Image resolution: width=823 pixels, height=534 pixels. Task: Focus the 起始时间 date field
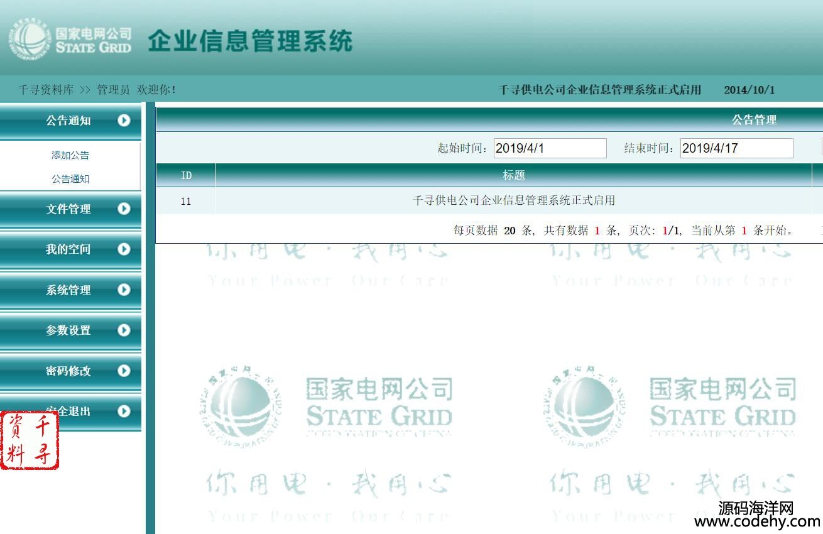pos(550,148)
